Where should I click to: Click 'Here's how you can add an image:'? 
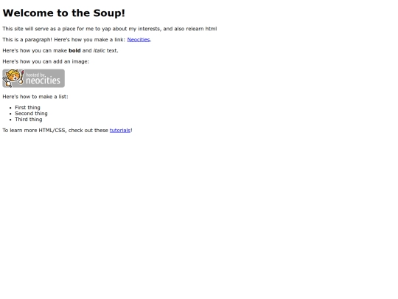(46, 61)
